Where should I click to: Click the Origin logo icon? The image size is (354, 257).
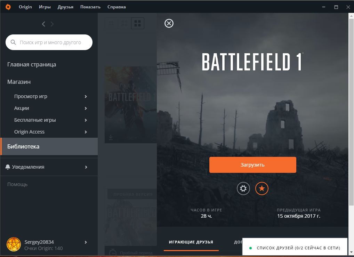[x=8, y=7]
